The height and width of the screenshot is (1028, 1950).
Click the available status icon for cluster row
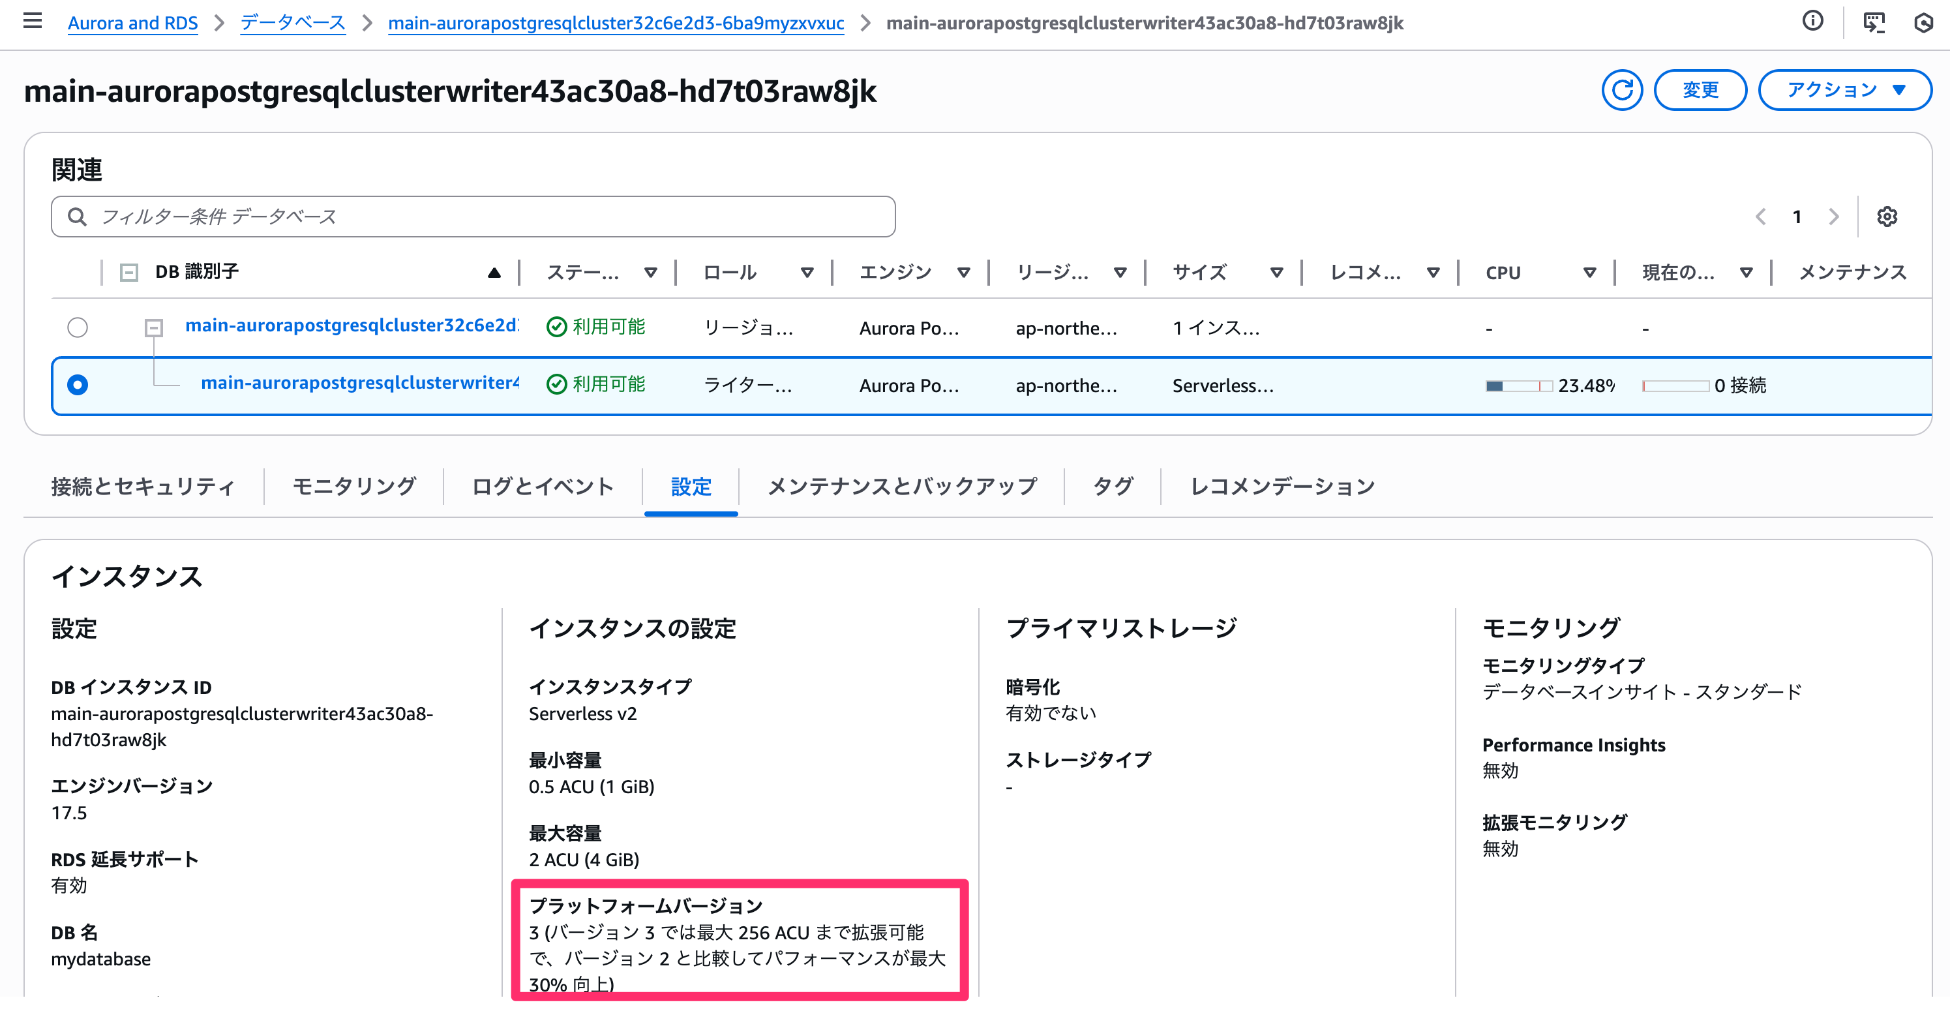point(556,327)
